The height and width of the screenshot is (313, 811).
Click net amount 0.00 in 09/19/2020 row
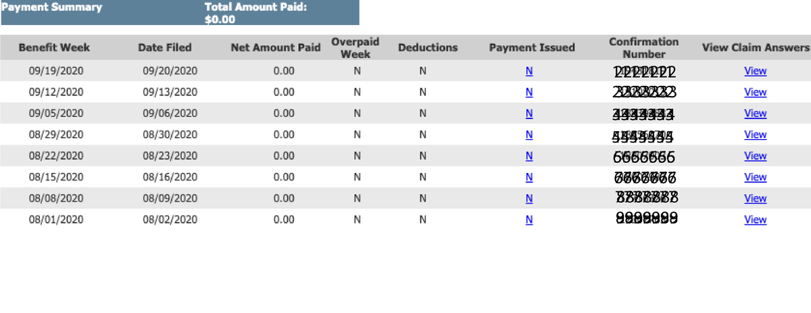pyautogui.click(x=284, y=71)
